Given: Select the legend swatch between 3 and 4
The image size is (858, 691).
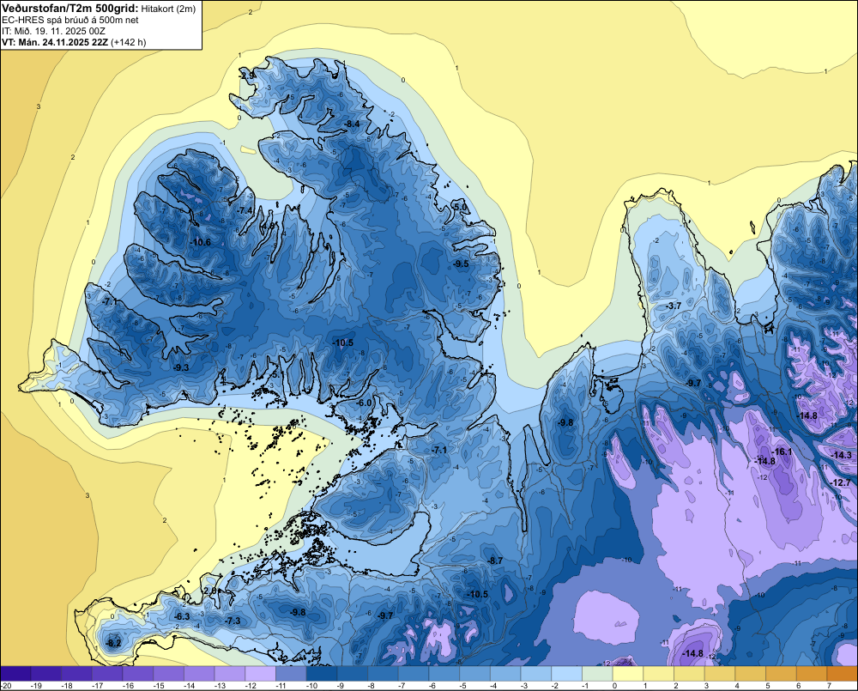Looking at the screenshot, I should click(720, 674).
